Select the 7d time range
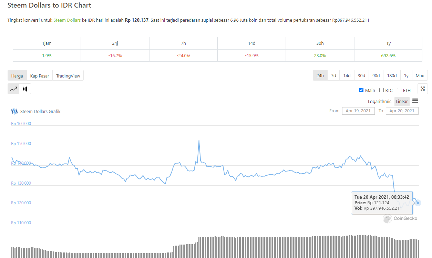This screenshot has width=432, height=258. (333, 75)
